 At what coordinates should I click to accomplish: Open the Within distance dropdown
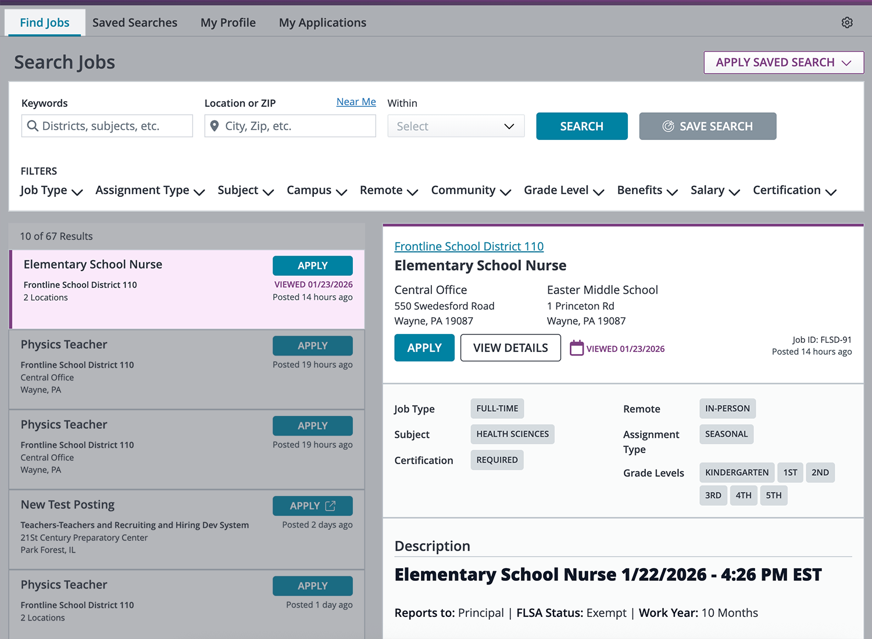coord(456,126)
